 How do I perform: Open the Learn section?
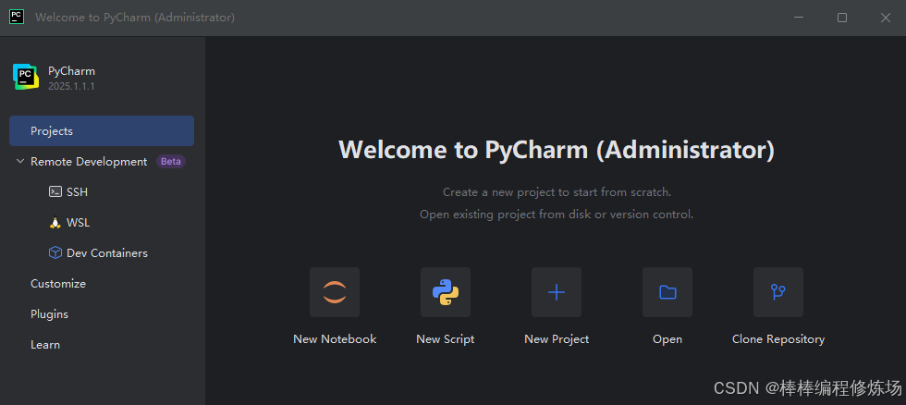pos(45,345)
